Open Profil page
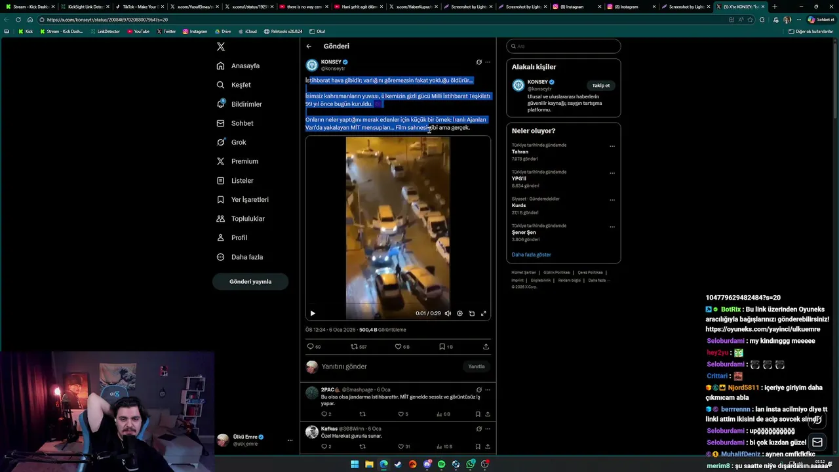Viewport: 839px width, 472px height. [x=232, y=237]
